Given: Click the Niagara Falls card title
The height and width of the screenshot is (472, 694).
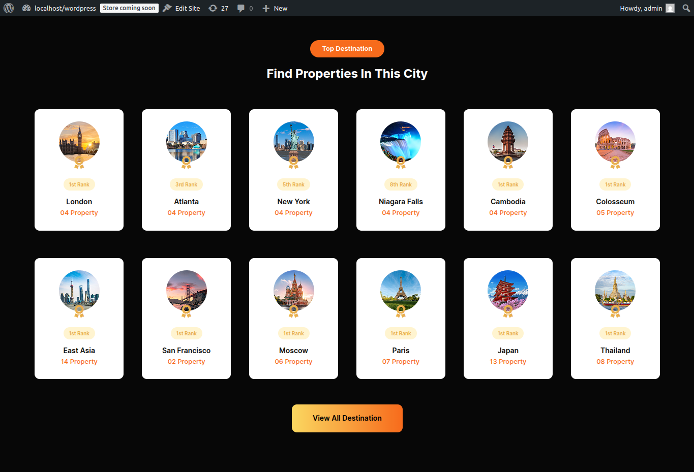Looking at the screenshot, I should pyautogui.click(x=401, y=202).
